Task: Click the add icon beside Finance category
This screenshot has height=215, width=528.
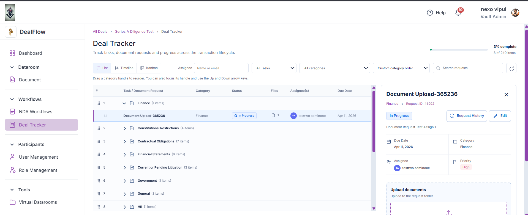Action: click(x=132, y=103)
